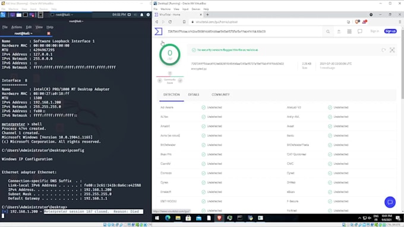Click the bookmark icon beside address bar
404x227 pixels.
[x=184, y=22]
